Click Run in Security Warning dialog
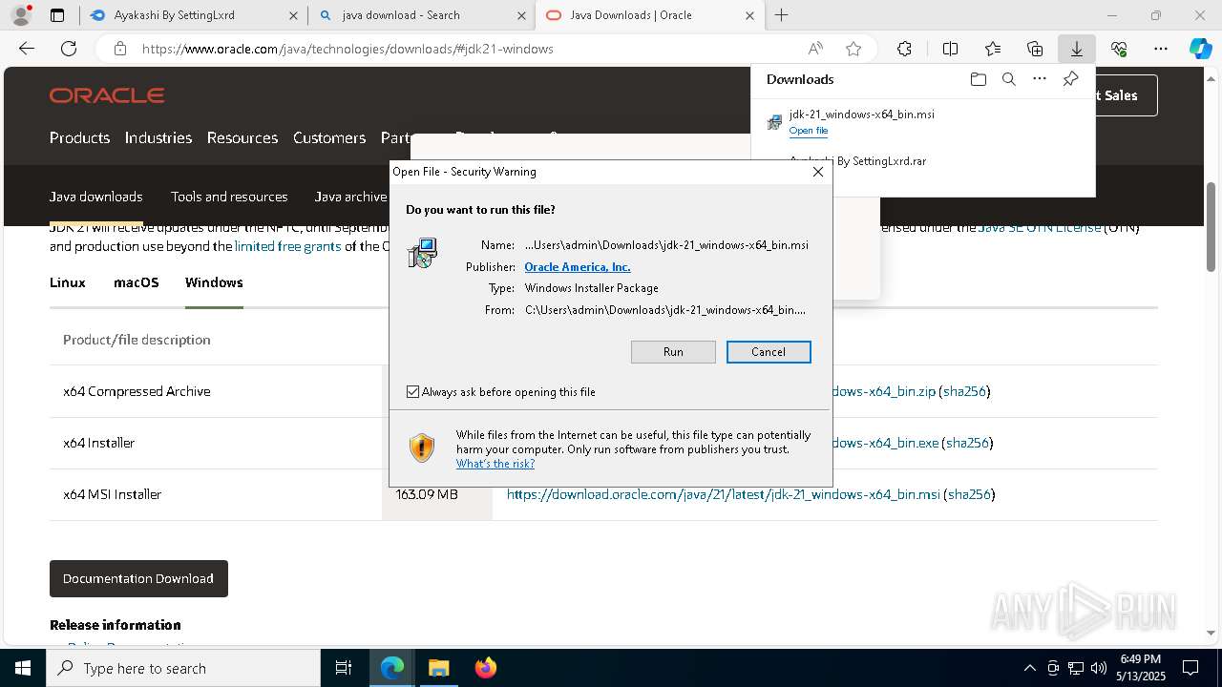The width and height of the screenshot is (1222, 687). point(673,352)
